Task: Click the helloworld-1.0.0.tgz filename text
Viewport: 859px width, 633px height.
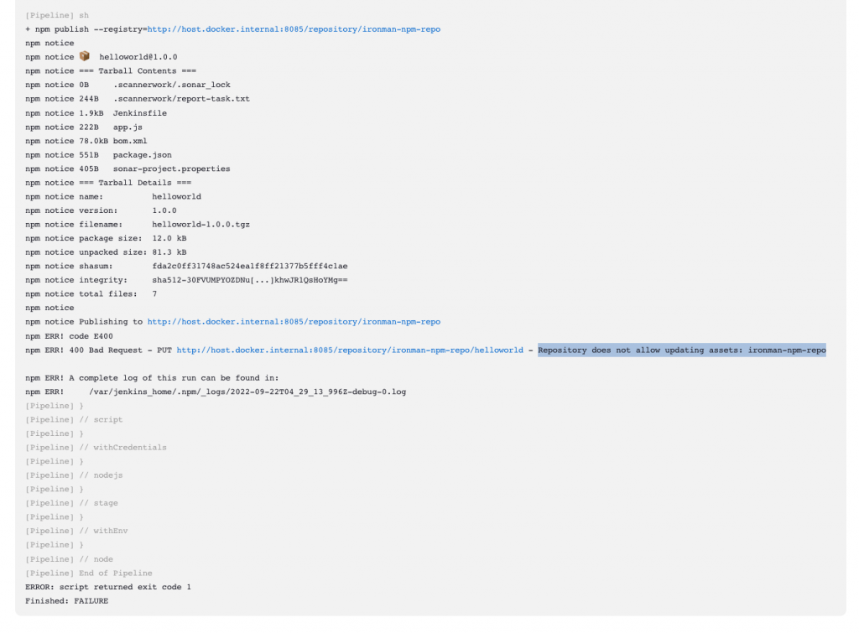Action: 201,224
